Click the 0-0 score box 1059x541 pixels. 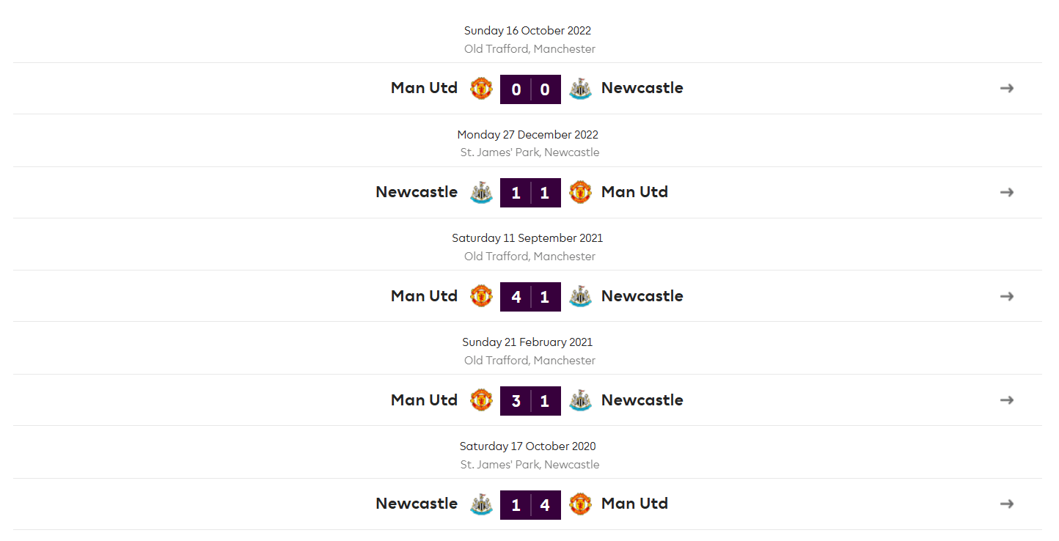(530, 89)
